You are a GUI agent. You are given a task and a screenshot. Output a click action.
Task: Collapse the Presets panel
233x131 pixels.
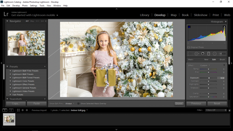[7, 67]
